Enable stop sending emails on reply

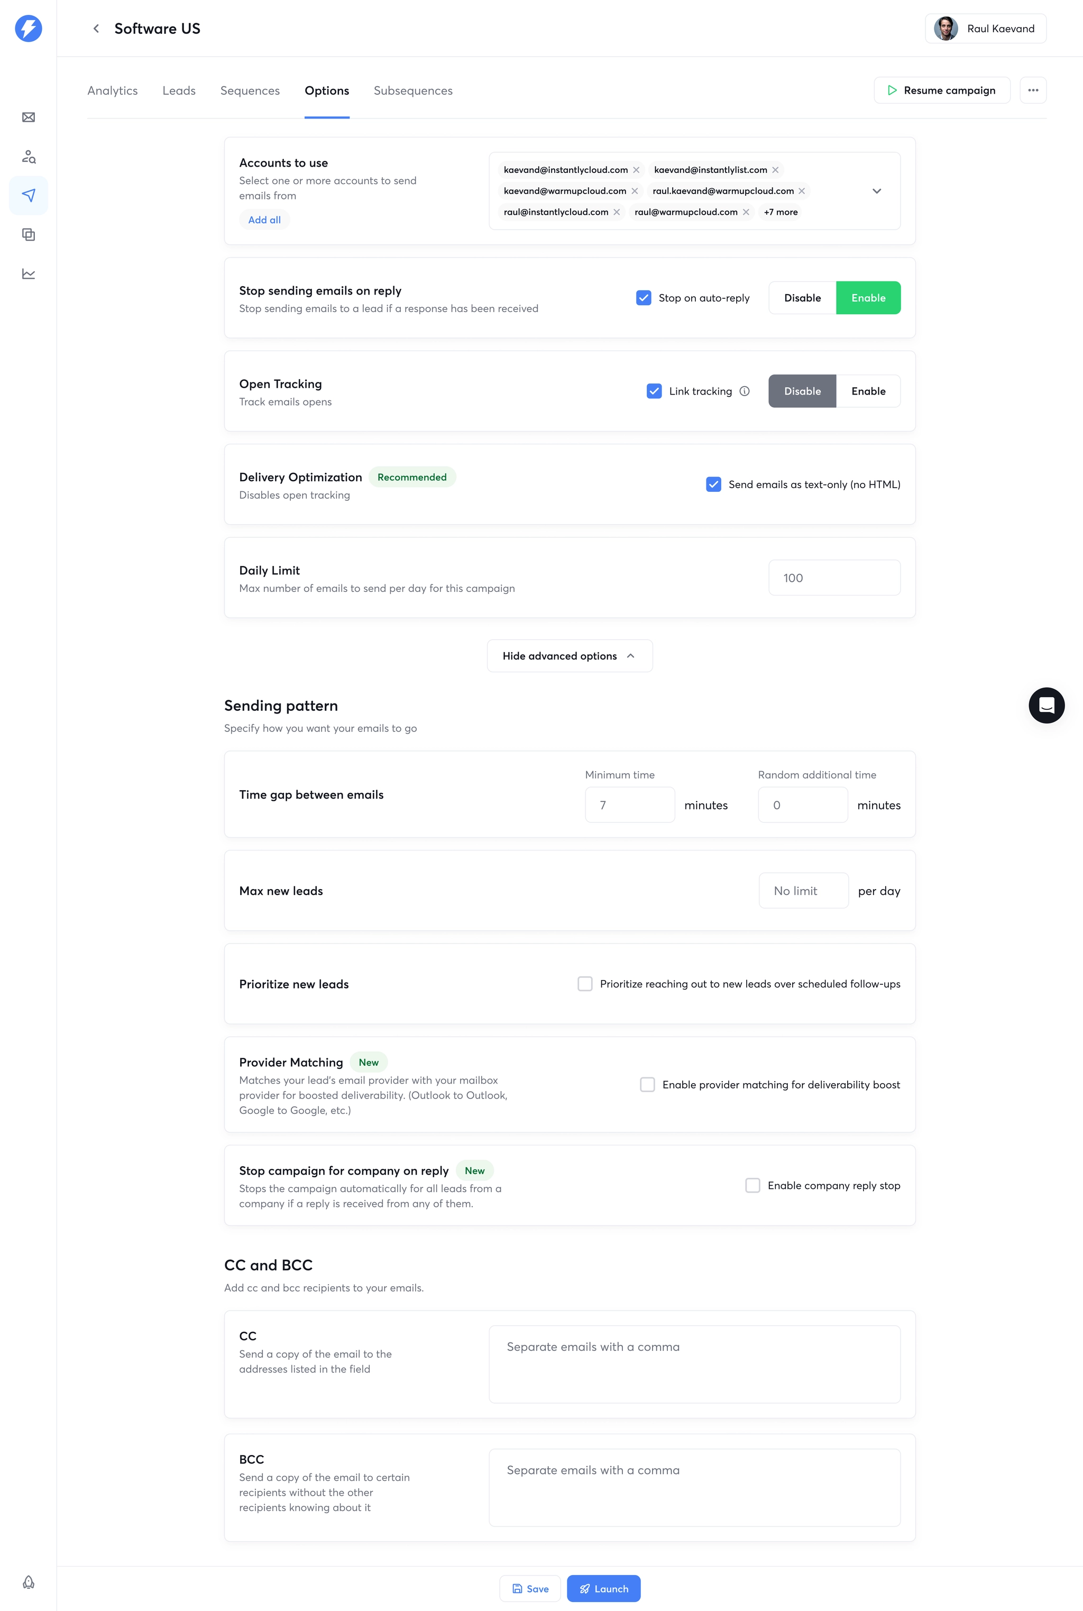pos(868,298)
